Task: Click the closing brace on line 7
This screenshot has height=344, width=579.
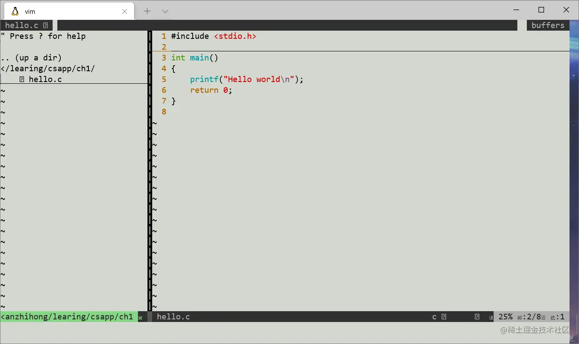Action: click(x=173, y=101)
